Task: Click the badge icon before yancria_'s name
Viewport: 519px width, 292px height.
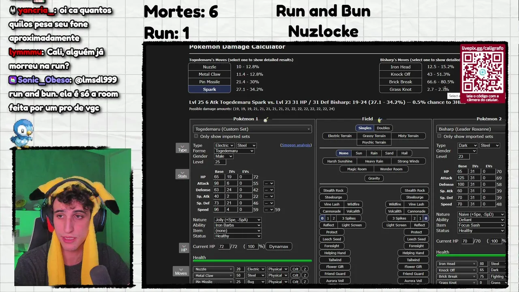Action: (x=13, y=11)
